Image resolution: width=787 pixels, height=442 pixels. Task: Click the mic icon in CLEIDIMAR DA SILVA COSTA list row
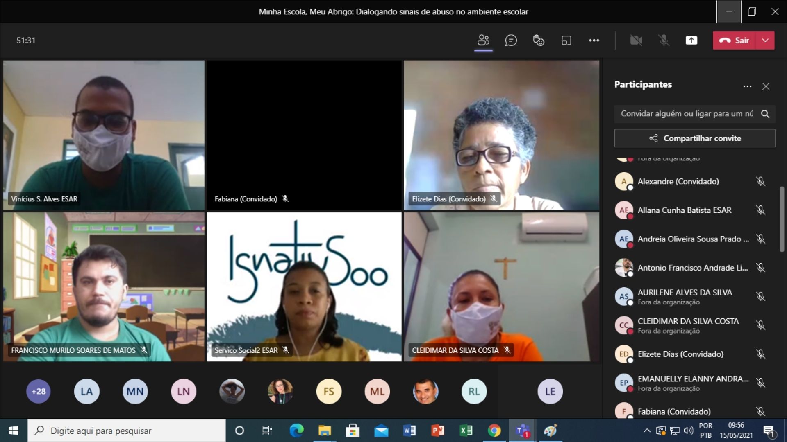coord(761,325)
